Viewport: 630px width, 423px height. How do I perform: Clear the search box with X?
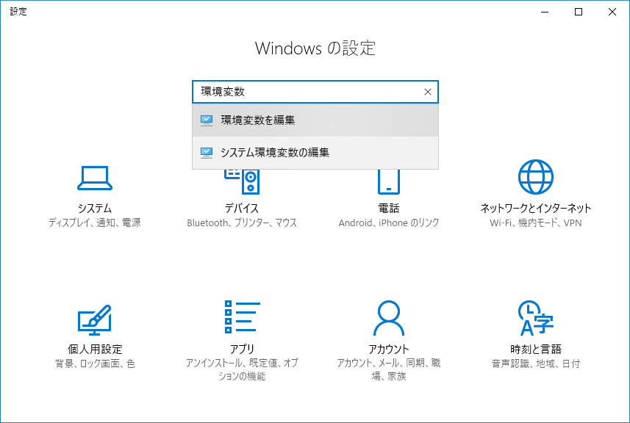click(428, 92)
